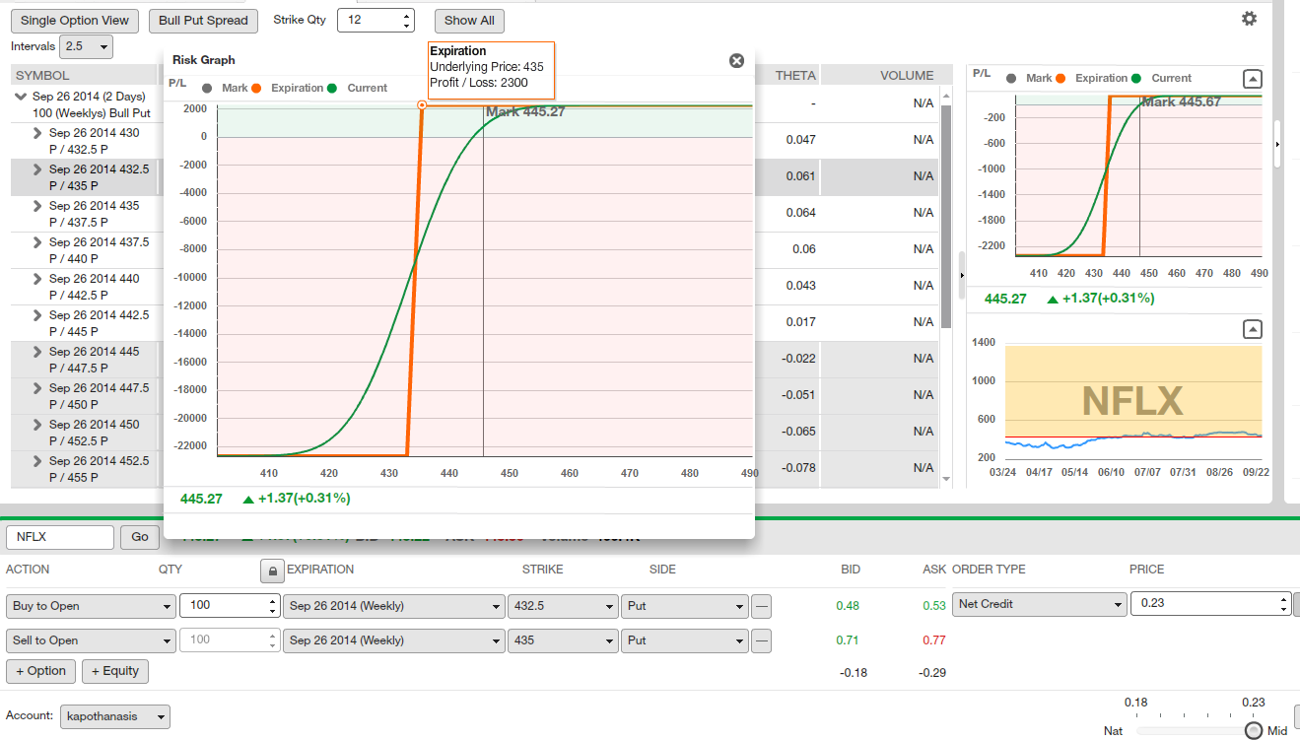Click the lock icon beside QTY
This screenshot has width=1300, height=740.
tap(271, 571)
